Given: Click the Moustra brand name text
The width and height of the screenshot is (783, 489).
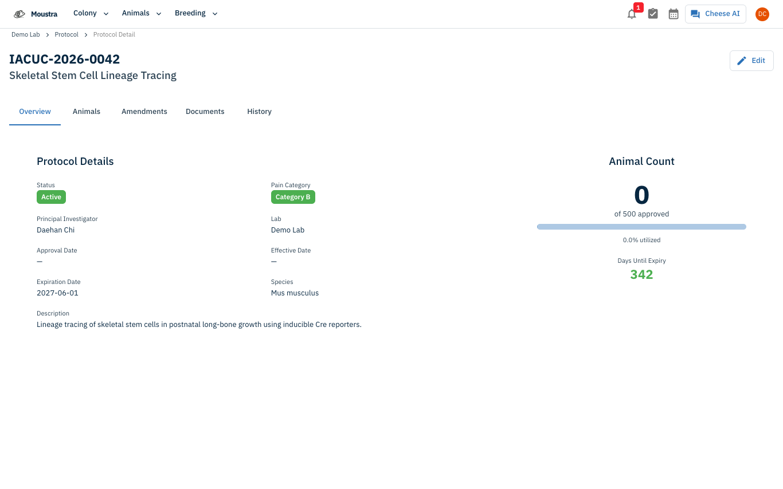Looking at the screenshot, I should (x=44, y=14).
